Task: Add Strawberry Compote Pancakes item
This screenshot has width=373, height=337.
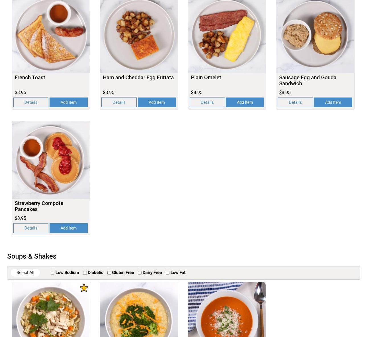Action: (69, 228)
